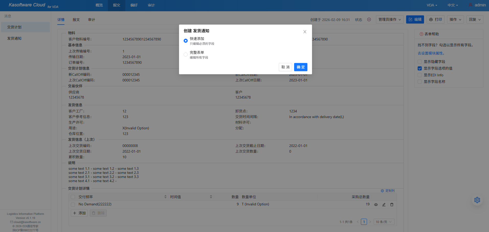The height and width of the screenshot is (232, 489).
Task: Click the admin user icon
Action: point(470,5)
